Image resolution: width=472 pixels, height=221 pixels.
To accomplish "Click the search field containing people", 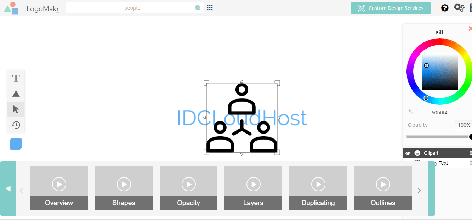I will point(132,8).
